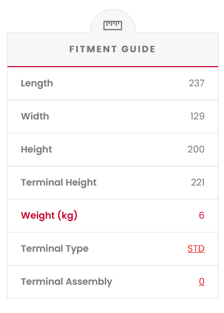Select the Terminal Type label
Image resolution: width=224 pixels, height=313 pixels.
[x=55, y=249]
